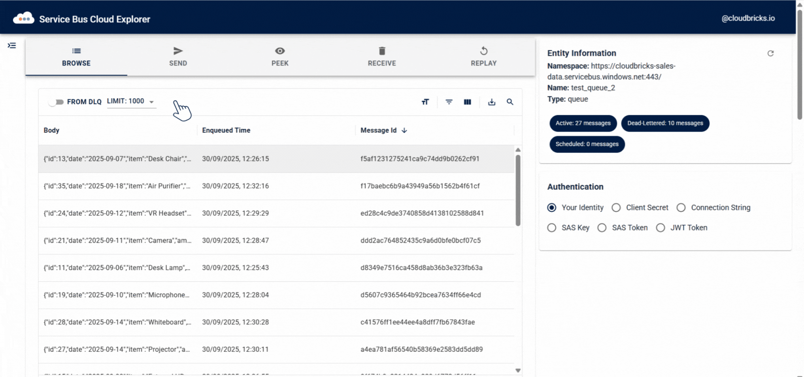
Task: Select the Projector message row
Action: pyautogui.click(x=276, y=350)
